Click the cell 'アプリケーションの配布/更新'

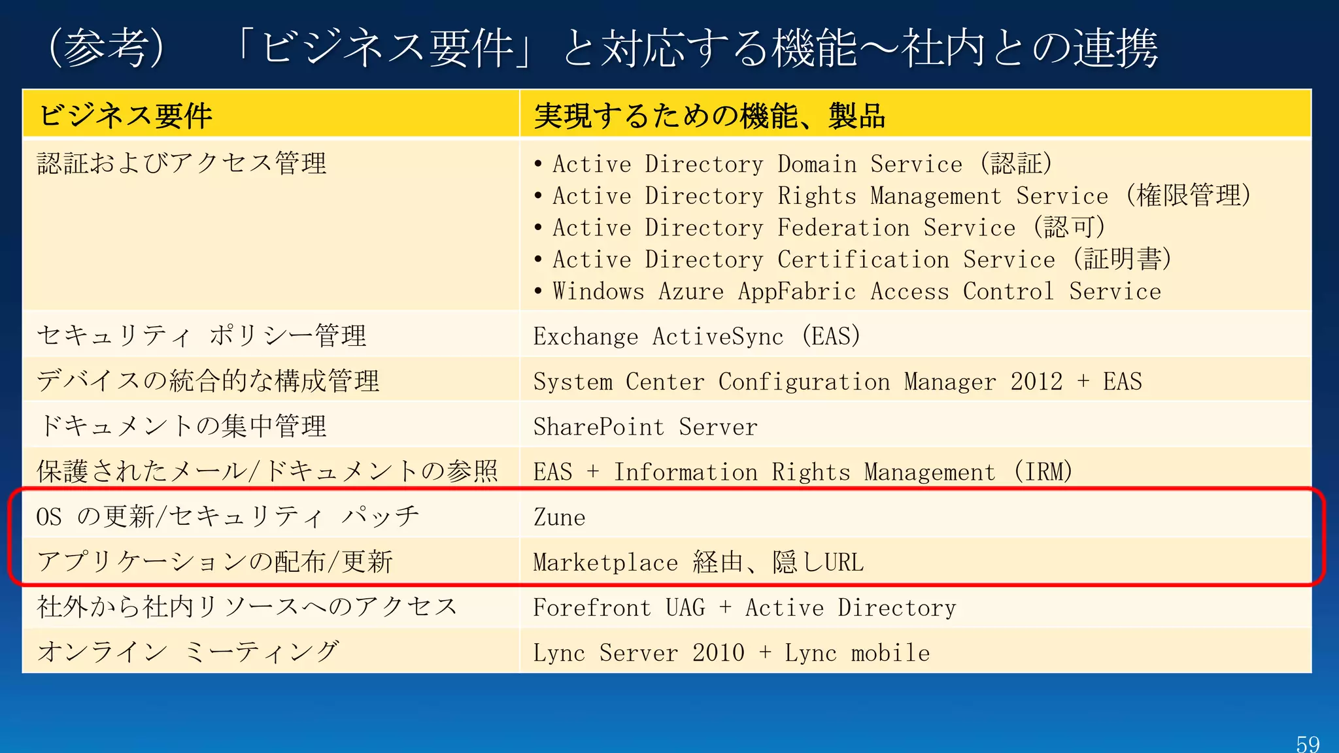tap(271, 561)
